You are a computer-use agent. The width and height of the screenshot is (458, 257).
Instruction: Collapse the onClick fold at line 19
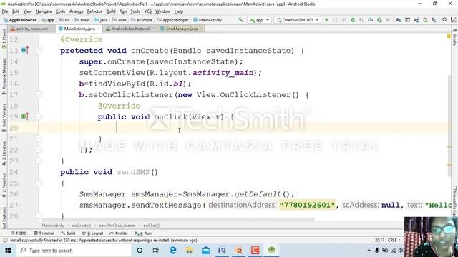tap(38, 116)
